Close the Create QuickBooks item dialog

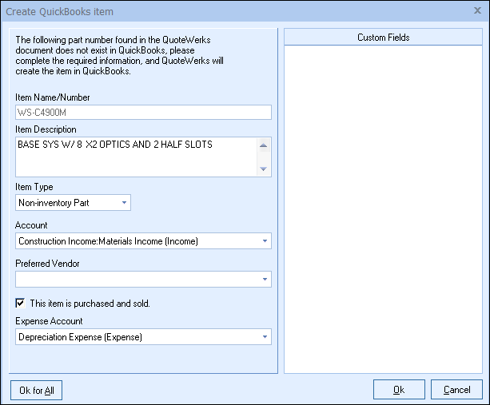point(477,11)
